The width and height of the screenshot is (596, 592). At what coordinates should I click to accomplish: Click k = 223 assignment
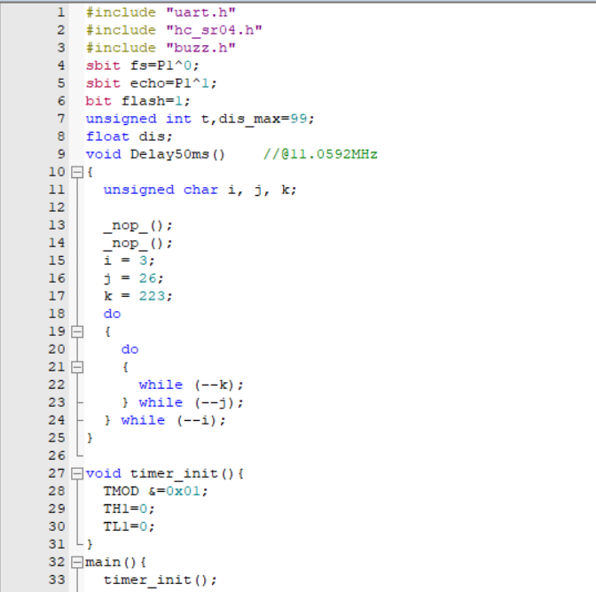pyautogui.click(x=138, y=296)
